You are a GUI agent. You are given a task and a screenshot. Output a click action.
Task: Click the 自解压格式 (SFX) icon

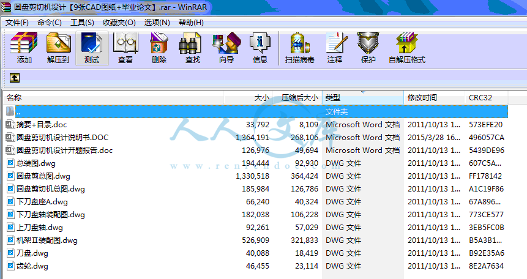[406, 43]
